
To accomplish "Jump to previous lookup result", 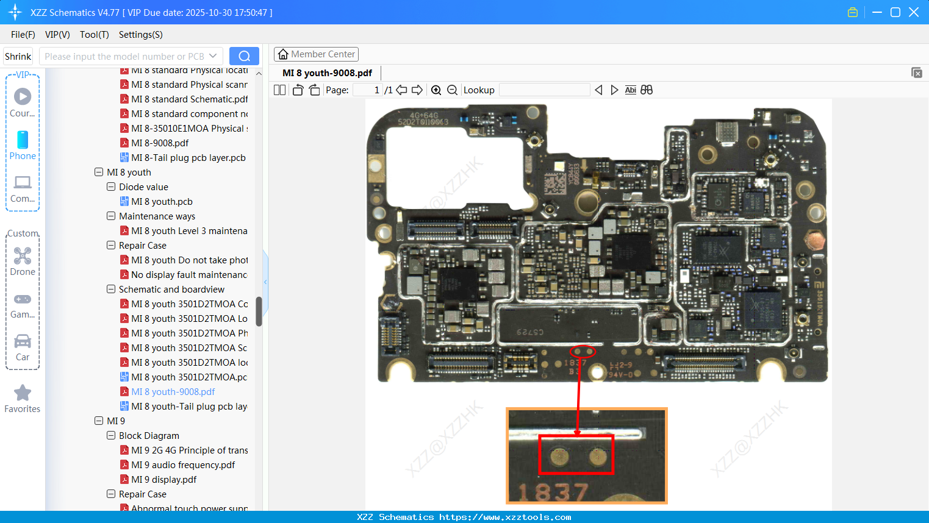I will click(x=598, y=90).
